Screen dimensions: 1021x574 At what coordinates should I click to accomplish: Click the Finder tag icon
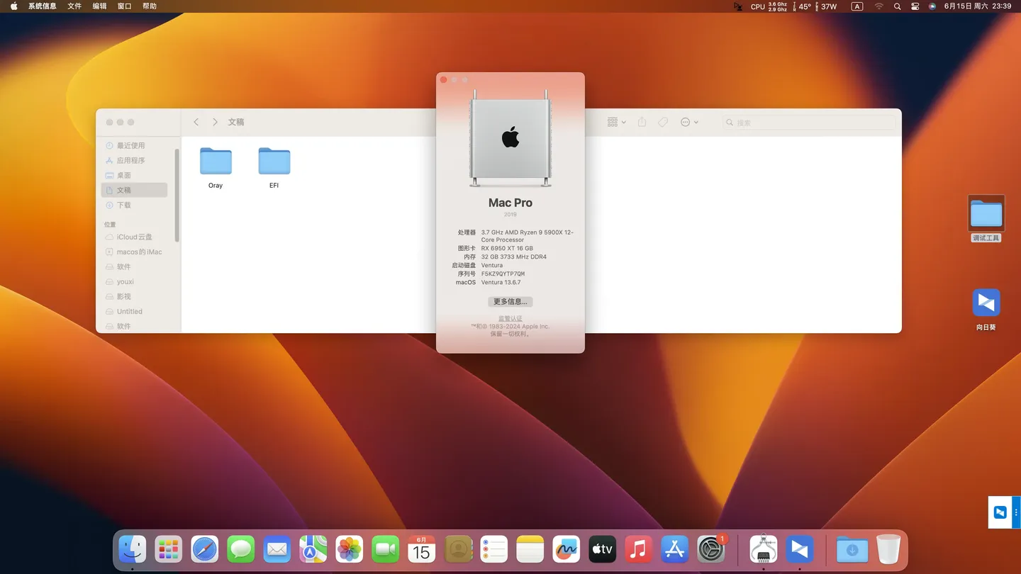tap(663, 122)
